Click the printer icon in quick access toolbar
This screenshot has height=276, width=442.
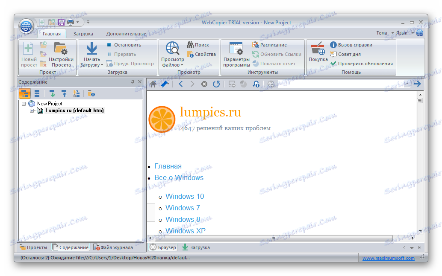tap(71, 22)
